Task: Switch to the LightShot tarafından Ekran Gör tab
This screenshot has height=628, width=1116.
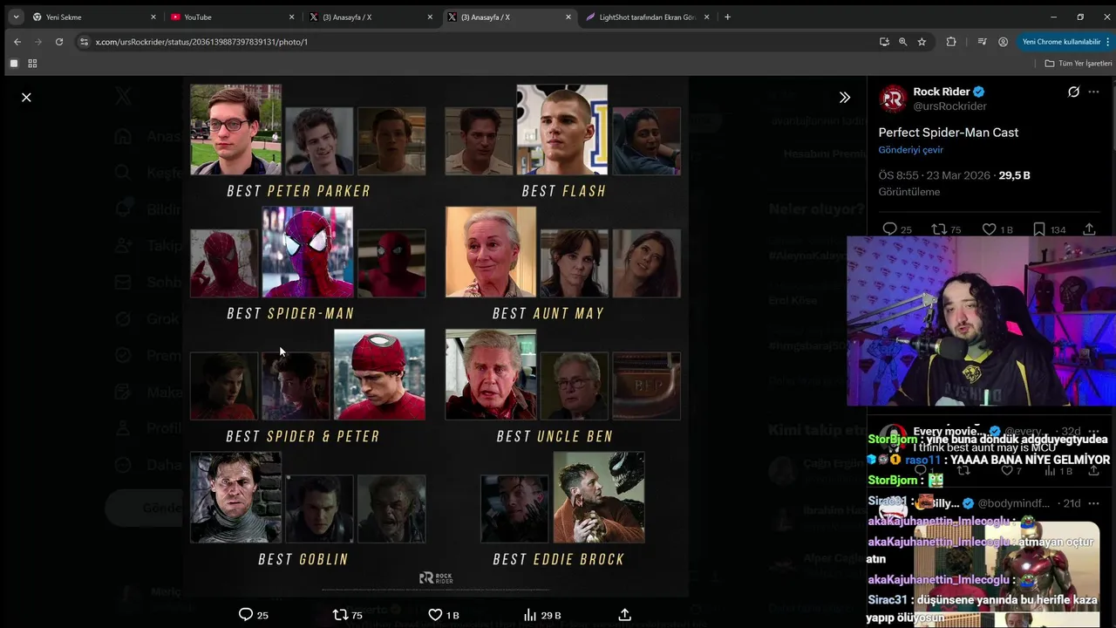Action: coord(646,17)
